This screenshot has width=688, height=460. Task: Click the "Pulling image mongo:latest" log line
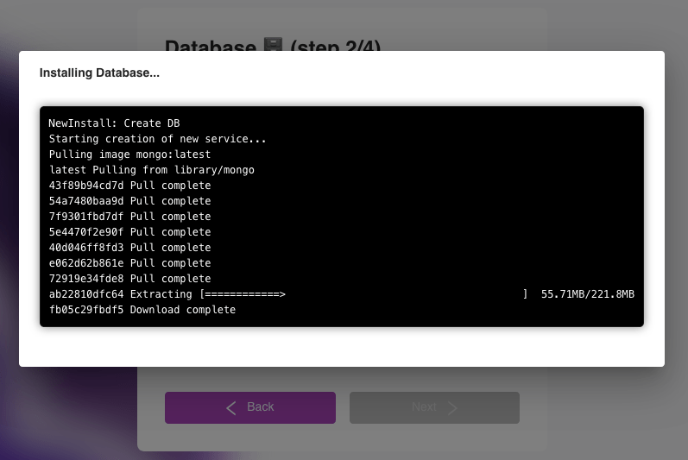tap(129, 154)
